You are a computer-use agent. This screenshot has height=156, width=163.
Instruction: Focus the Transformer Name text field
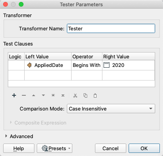click(x=111, y=28)
